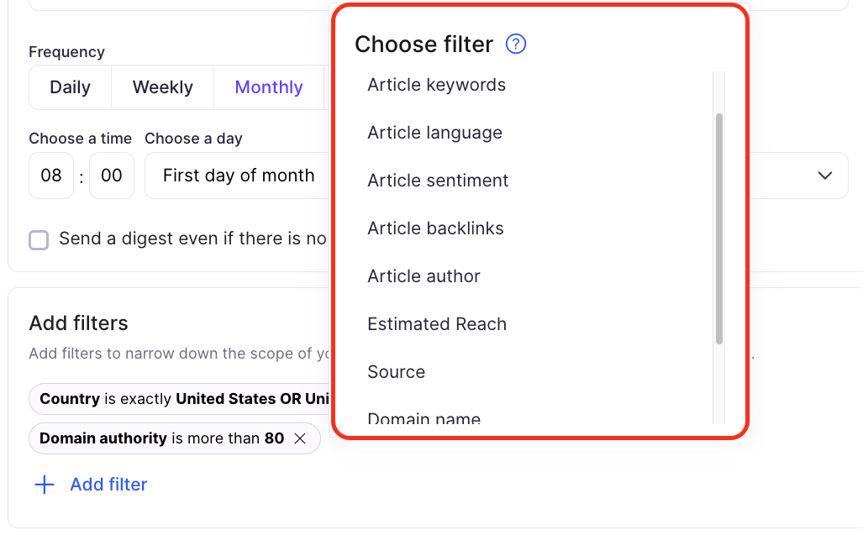Switch frequency to Daily

(x=70, y=87)
